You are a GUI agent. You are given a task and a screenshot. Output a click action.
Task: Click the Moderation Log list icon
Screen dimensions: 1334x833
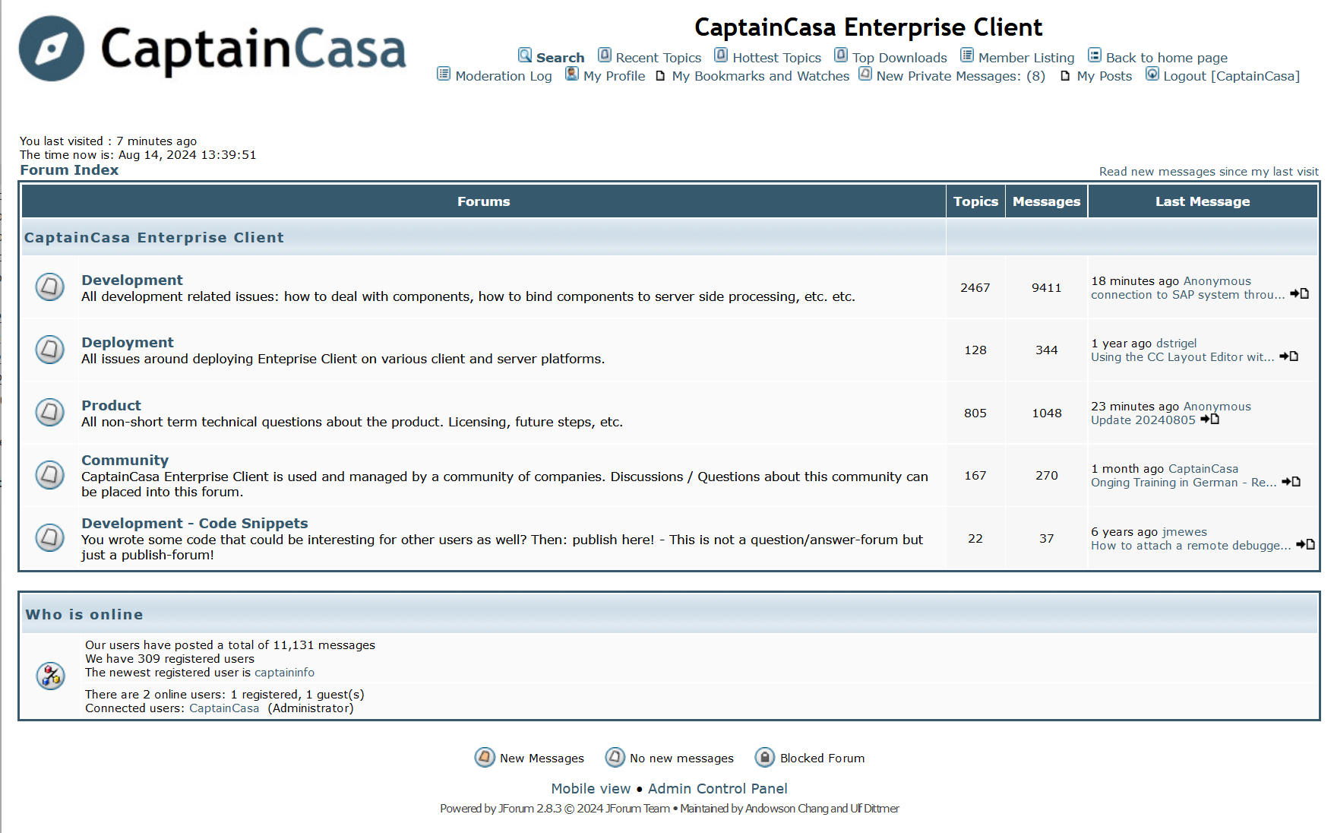click(443, 73)
